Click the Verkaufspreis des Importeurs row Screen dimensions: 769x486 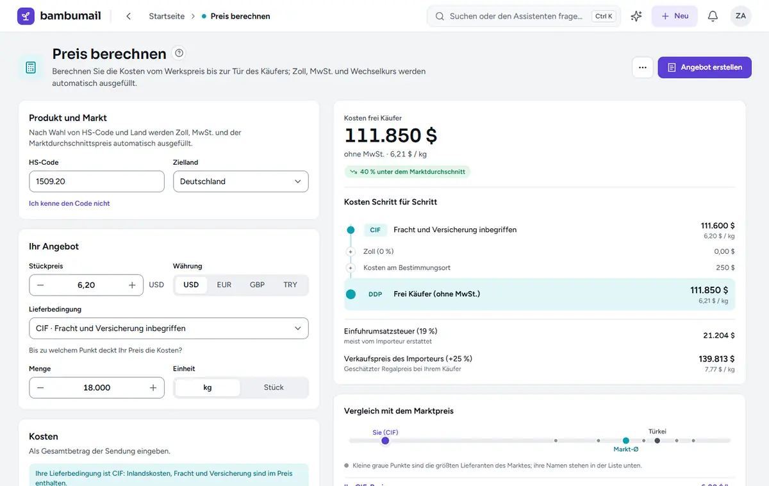tap(540, 363)
